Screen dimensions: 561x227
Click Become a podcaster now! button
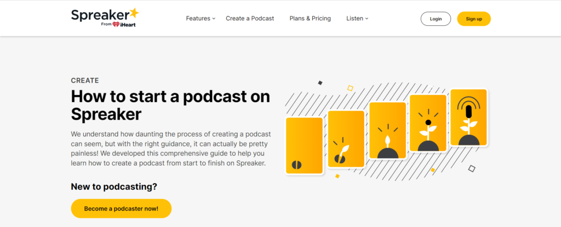pyautogui.click(x=121, y=208)
